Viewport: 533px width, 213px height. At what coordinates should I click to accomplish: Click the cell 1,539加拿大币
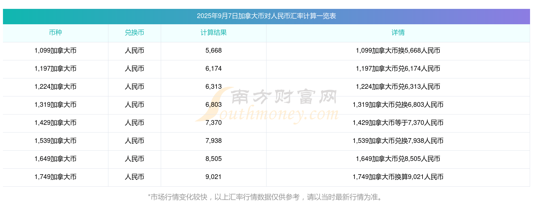click(x=55, y=141)
